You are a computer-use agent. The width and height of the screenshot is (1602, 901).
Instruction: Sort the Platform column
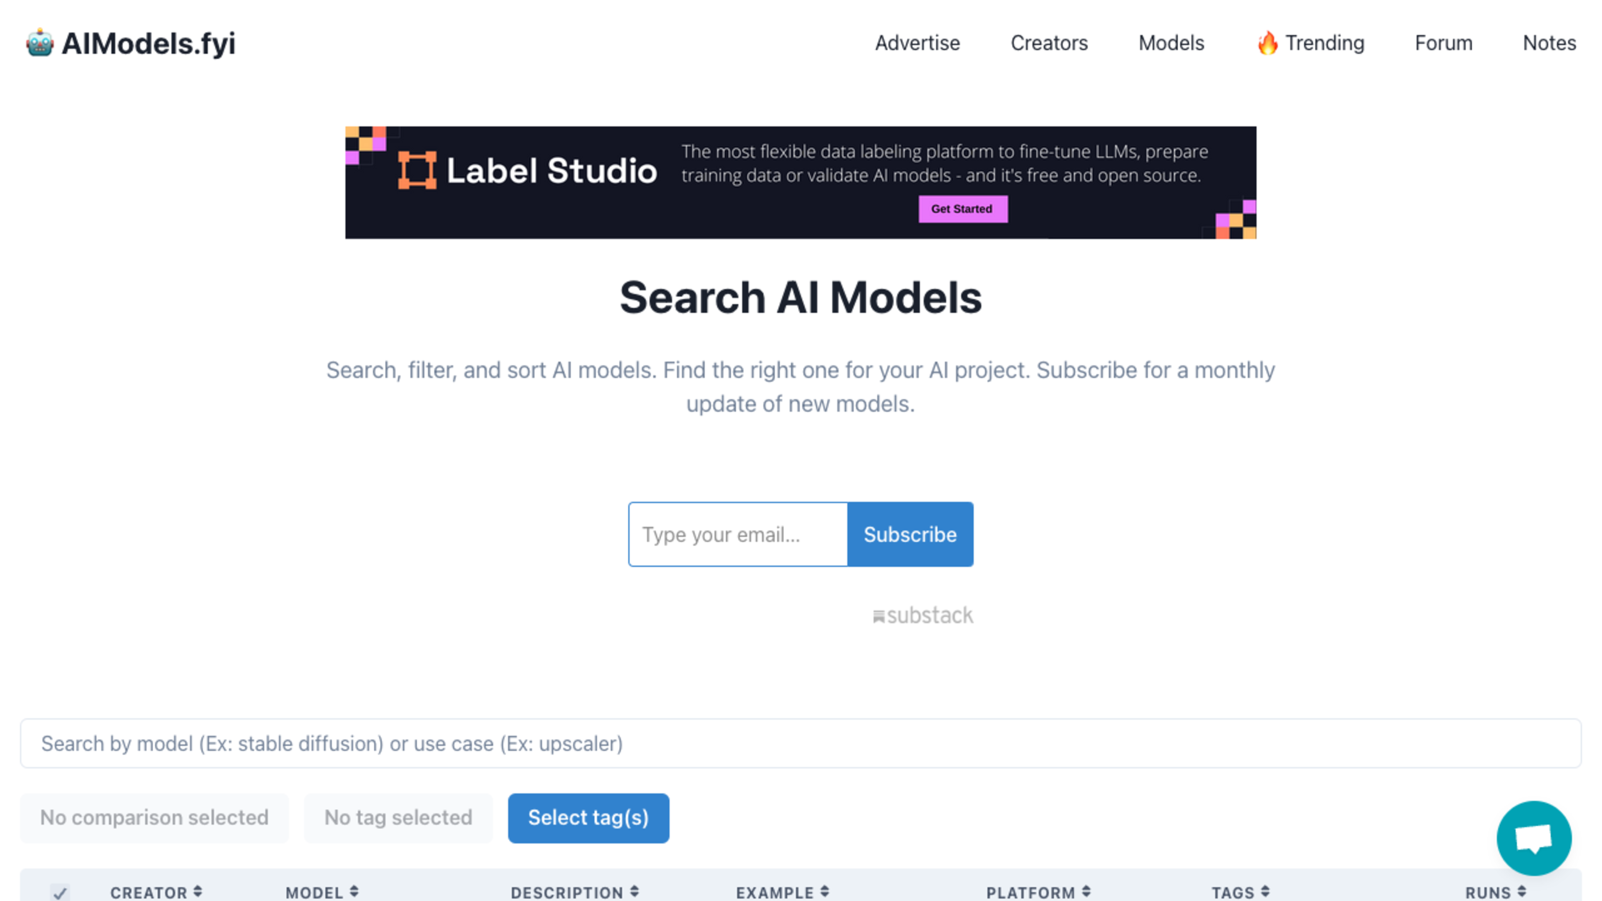(x=1086, y=891)
